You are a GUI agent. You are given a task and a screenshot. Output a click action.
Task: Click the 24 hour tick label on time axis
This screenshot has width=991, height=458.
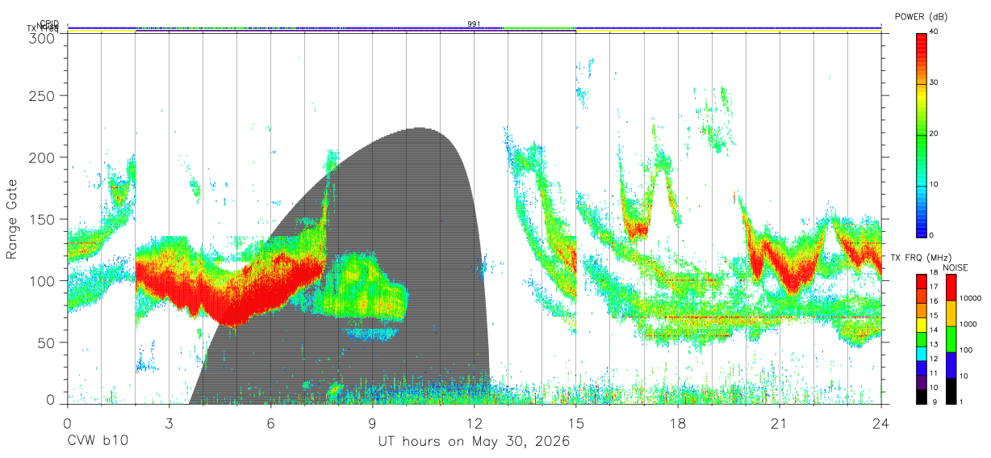[880, 422]
